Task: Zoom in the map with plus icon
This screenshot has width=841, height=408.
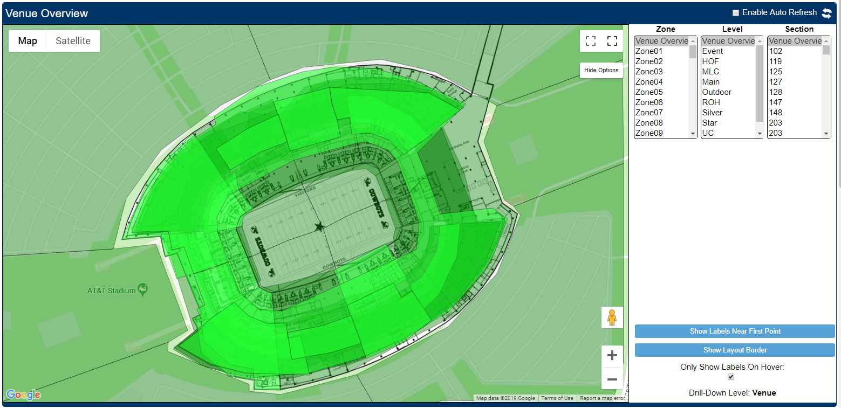Action: click(x=612, y=356)
